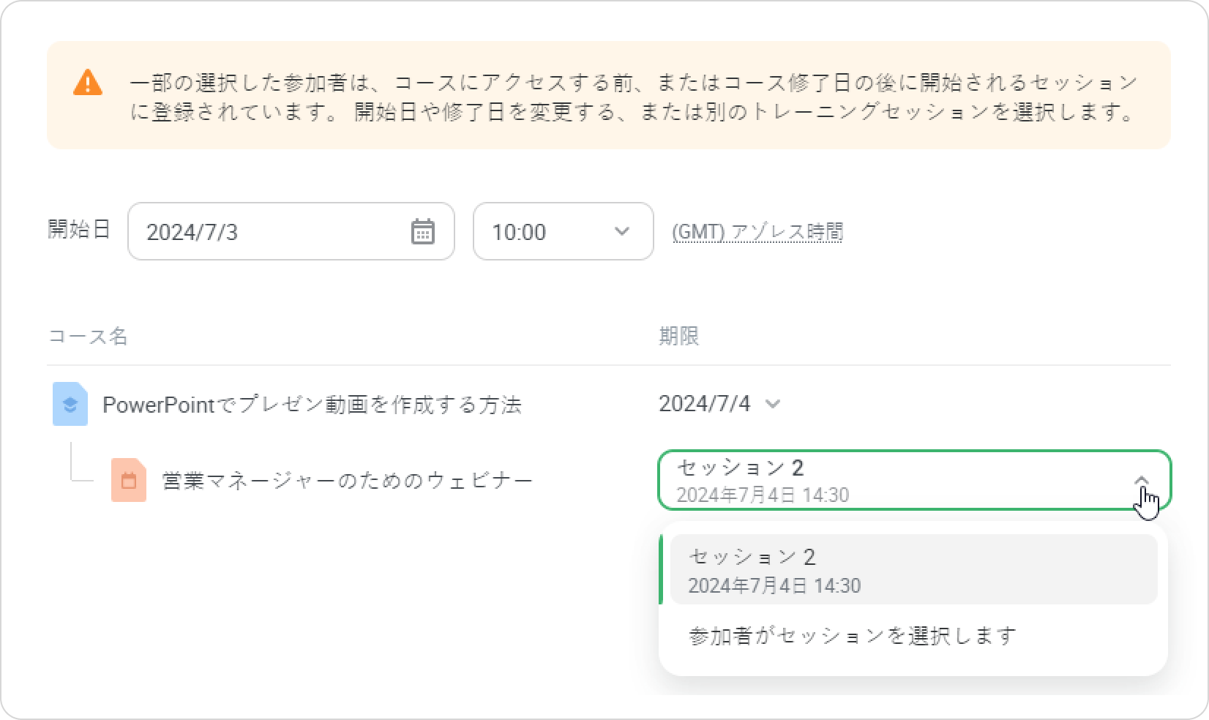Click the コース名 column header

click(x=88, y=337)
